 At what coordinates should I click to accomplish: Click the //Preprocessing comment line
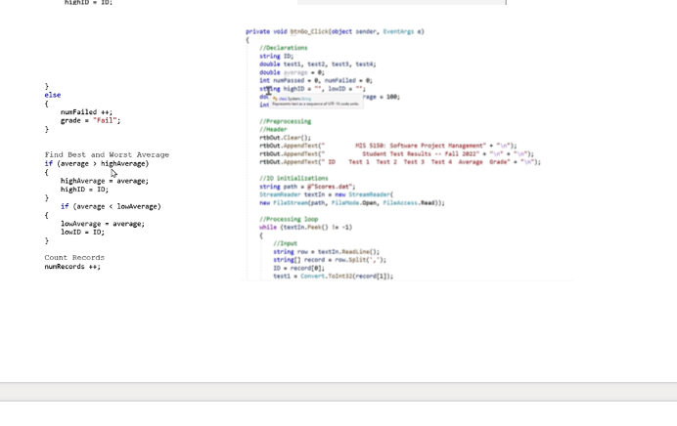(285, 121)
